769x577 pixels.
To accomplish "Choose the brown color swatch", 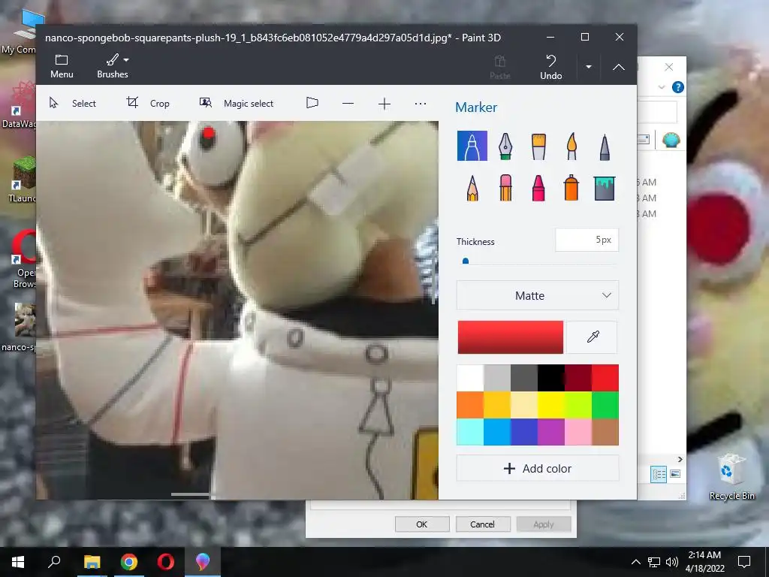I will [x=605, y=432].
